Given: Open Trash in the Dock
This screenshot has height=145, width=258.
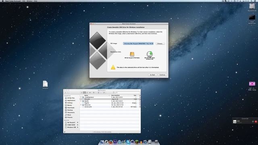Looking at the screenshot, I should point(156,142).
